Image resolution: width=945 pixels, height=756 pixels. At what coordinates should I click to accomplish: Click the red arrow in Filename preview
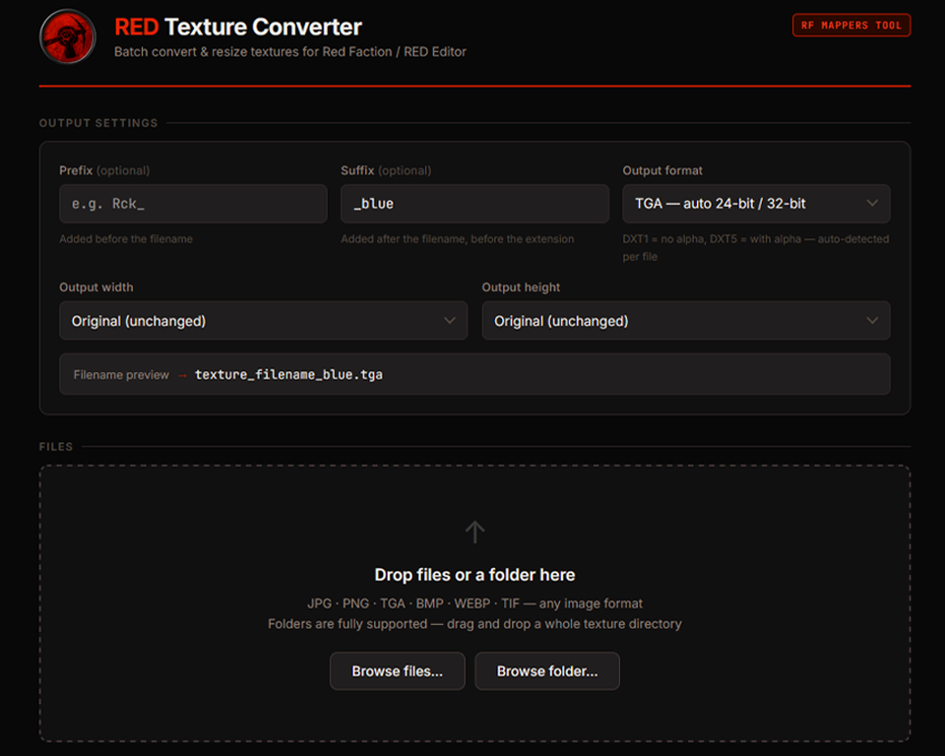[x=182, y=375]
